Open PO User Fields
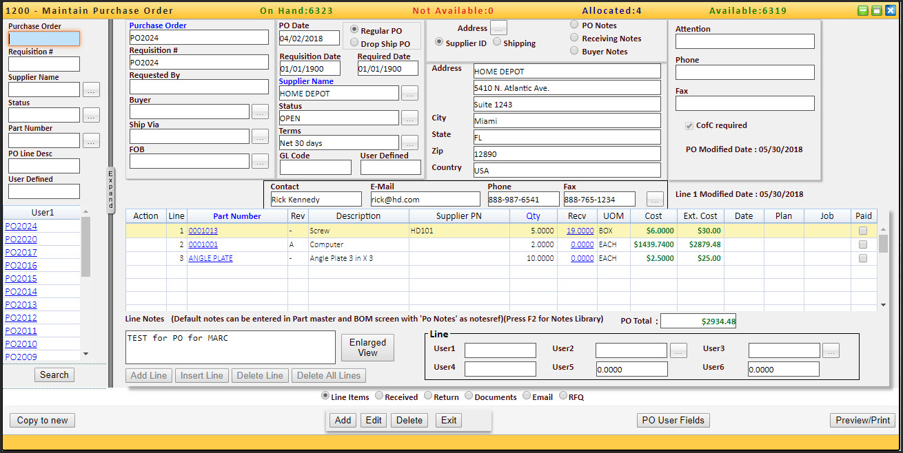Screen dimensions: 903x453 673,421
